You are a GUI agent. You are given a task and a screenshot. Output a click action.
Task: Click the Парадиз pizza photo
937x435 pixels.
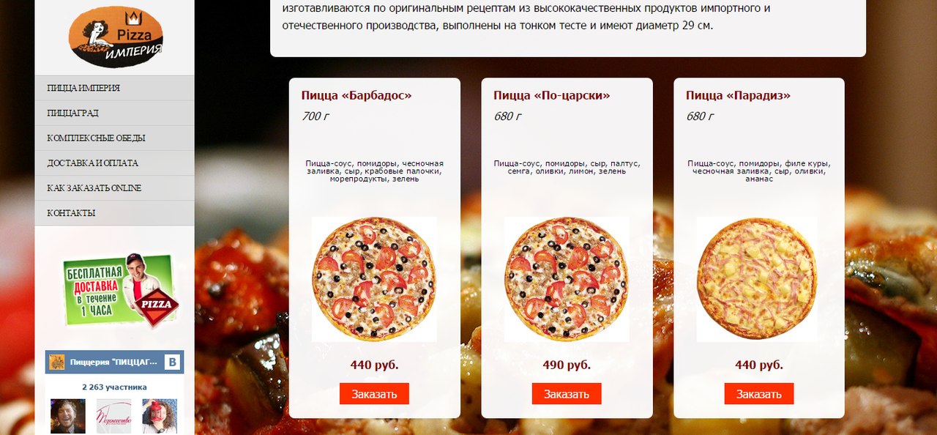pos(757,279)
